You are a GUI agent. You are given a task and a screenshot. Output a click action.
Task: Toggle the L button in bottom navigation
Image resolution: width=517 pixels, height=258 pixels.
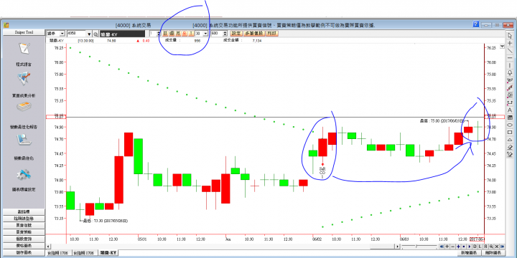tap(480, 247)
